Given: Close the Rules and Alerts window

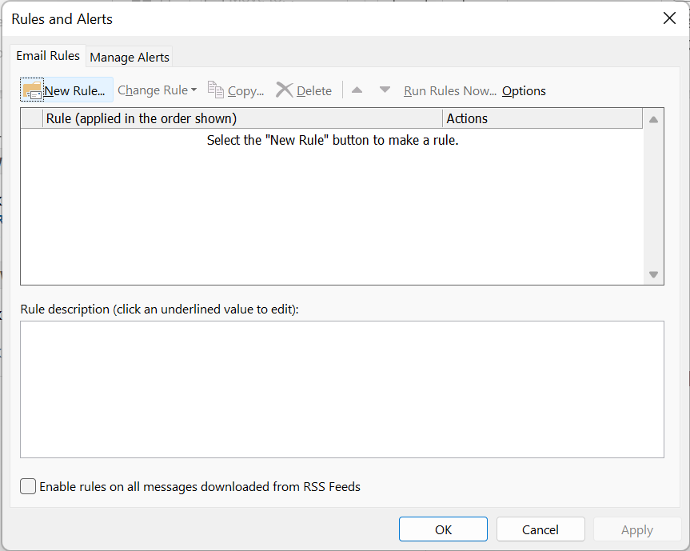Looking at the screenshot, I should coord(669,18).
